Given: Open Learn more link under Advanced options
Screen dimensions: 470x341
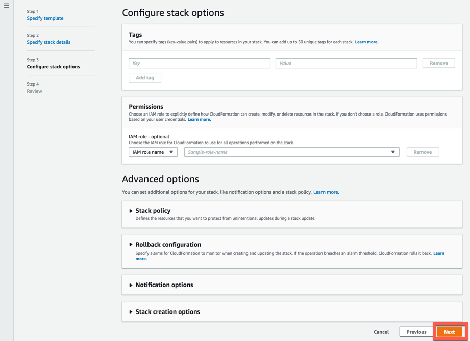Looking at the screenshot, I should pyautogui.click(x=326, y=192).
